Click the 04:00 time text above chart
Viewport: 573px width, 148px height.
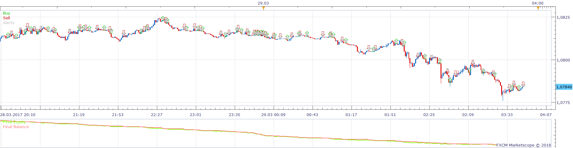click(x=538, y=3)
